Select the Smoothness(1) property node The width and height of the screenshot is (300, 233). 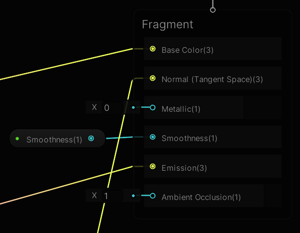pyautogui.click(x=54, y=139)
